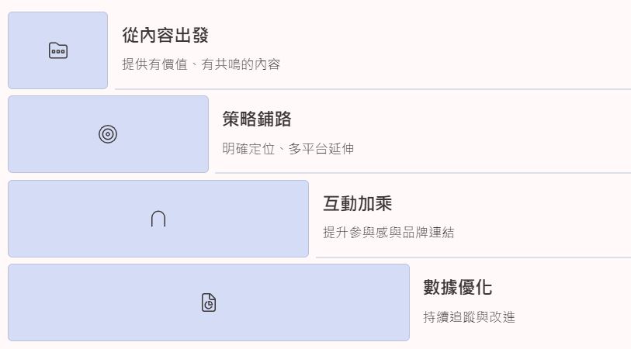631x349 pixels.
Task: Click the description 提供有價值、有共鳴的內容
Action: pyautogui.click(x=201, y=64)
